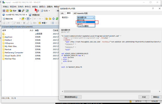
Task: Click right scroll arrow of code box
Action: [159, 91]
